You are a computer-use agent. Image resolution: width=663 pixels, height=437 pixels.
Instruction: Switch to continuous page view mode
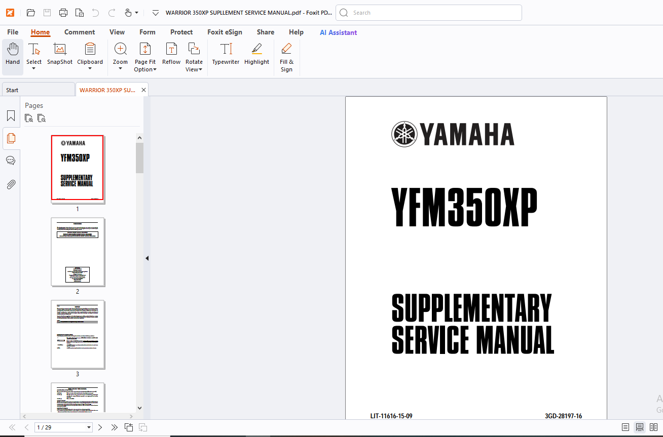(x=640, y=427)
